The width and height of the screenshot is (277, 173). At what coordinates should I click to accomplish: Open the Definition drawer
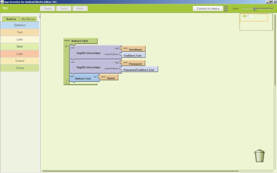pos(20,25)
